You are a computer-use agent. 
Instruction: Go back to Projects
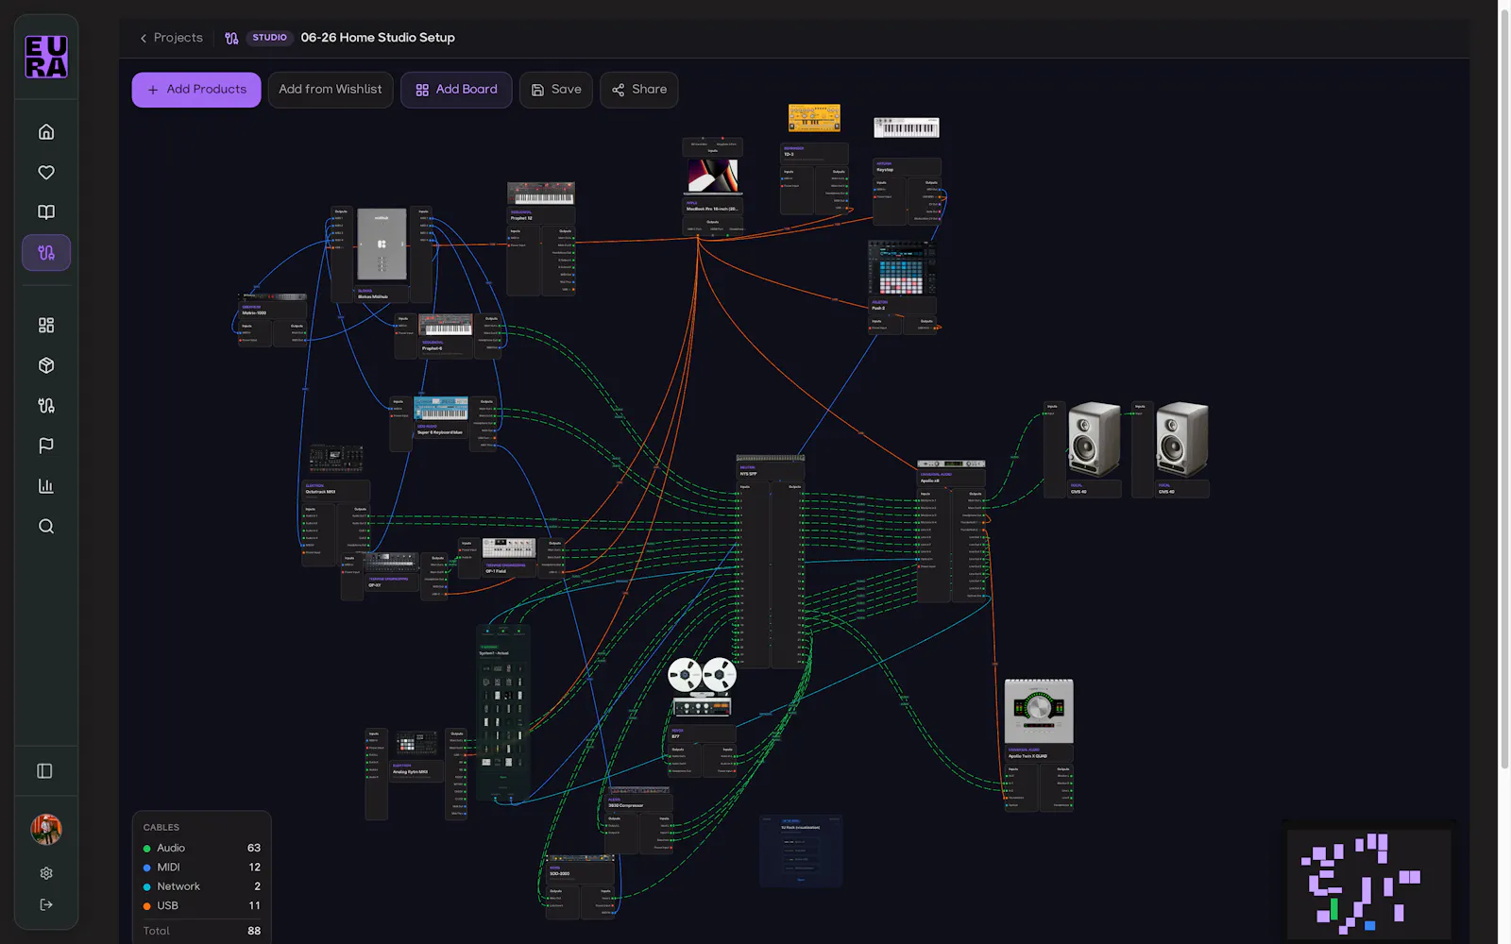(x=171, y=38)
